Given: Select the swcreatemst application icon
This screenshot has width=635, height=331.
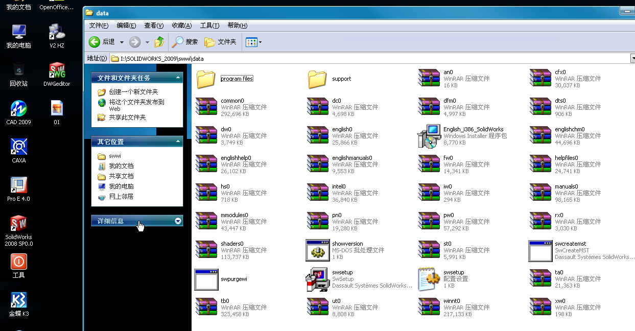Looking at the screenshot, I should pos(540,250).
